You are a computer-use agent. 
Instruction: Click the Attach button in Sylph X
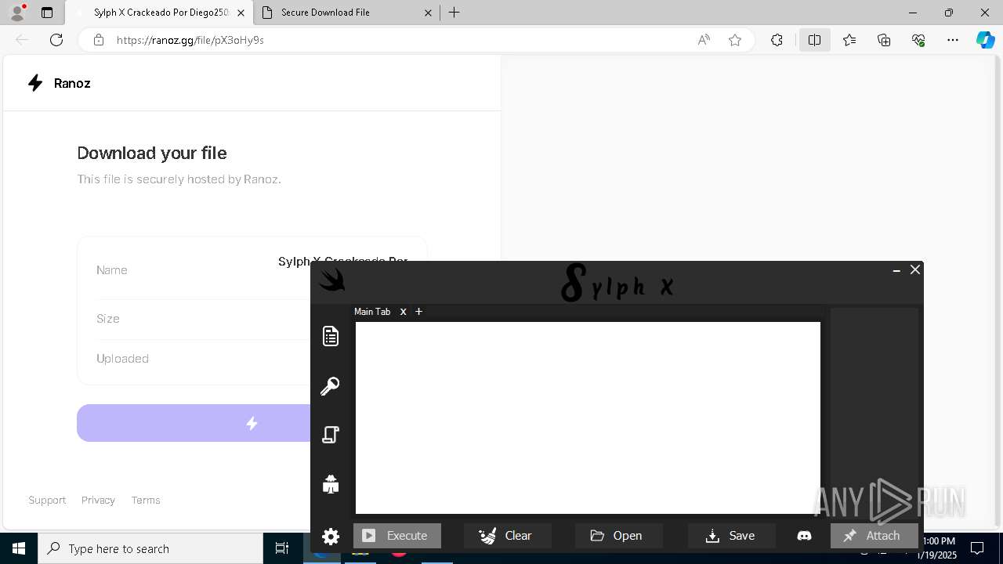pos(874,536)
